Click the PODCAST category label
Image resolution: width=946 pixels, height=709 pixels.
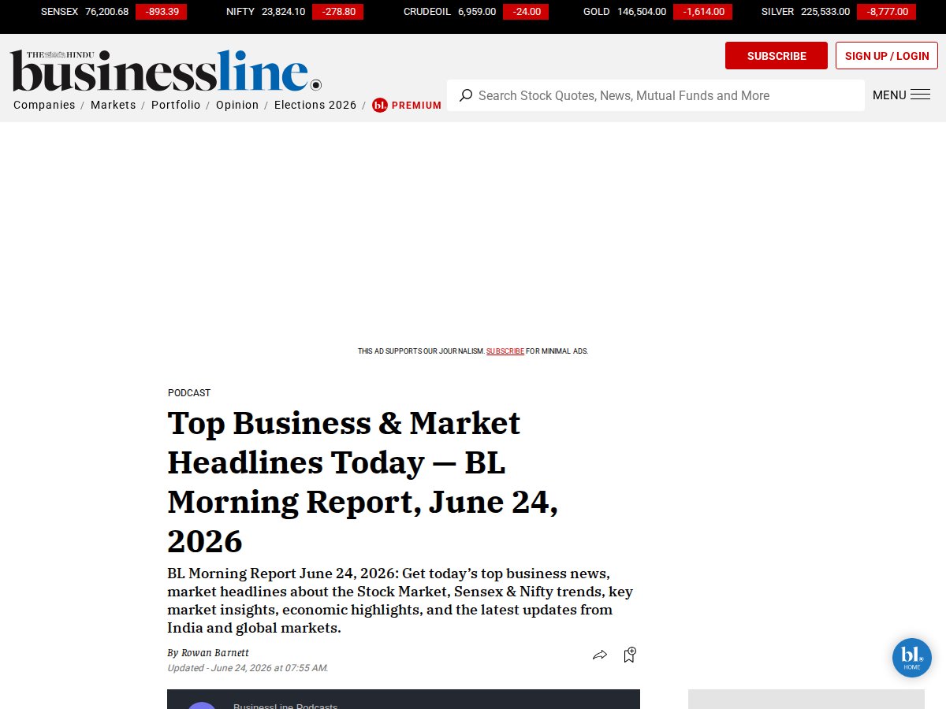pos(189,393)
